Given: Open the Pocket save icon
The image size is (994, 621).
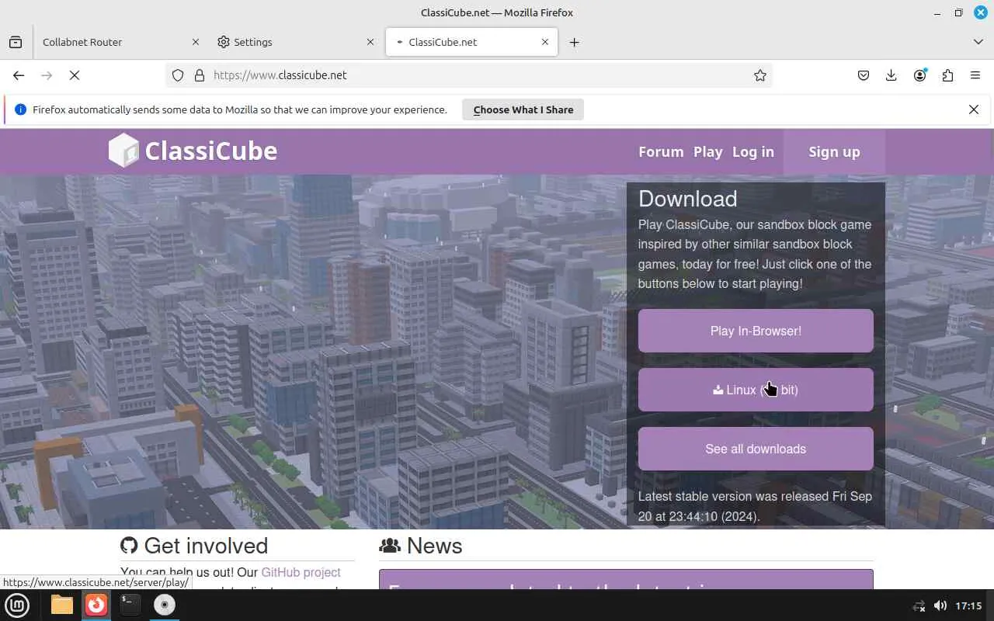Looking at the screenshot, I should (x=864, y=75).
